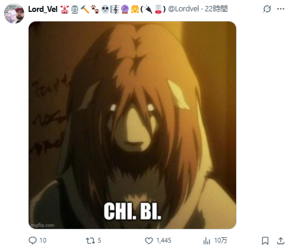Like the post with the heart icon
288x248 pixels.
[x=148, y=241]
